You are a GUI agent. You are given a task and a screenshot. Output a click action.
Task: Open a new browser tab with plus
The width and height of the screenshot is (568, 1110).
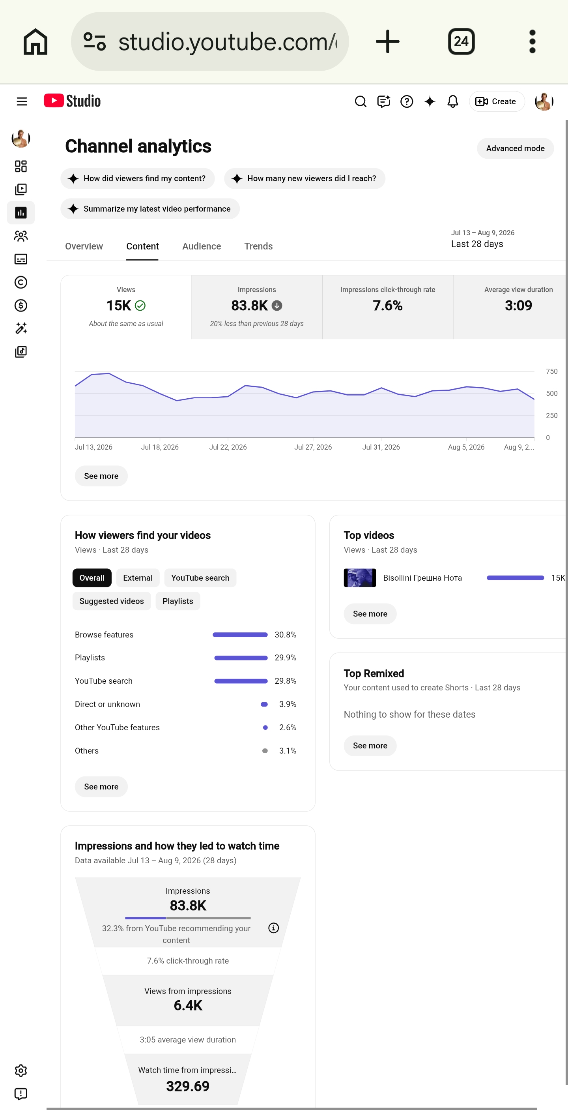coord(388,41)
